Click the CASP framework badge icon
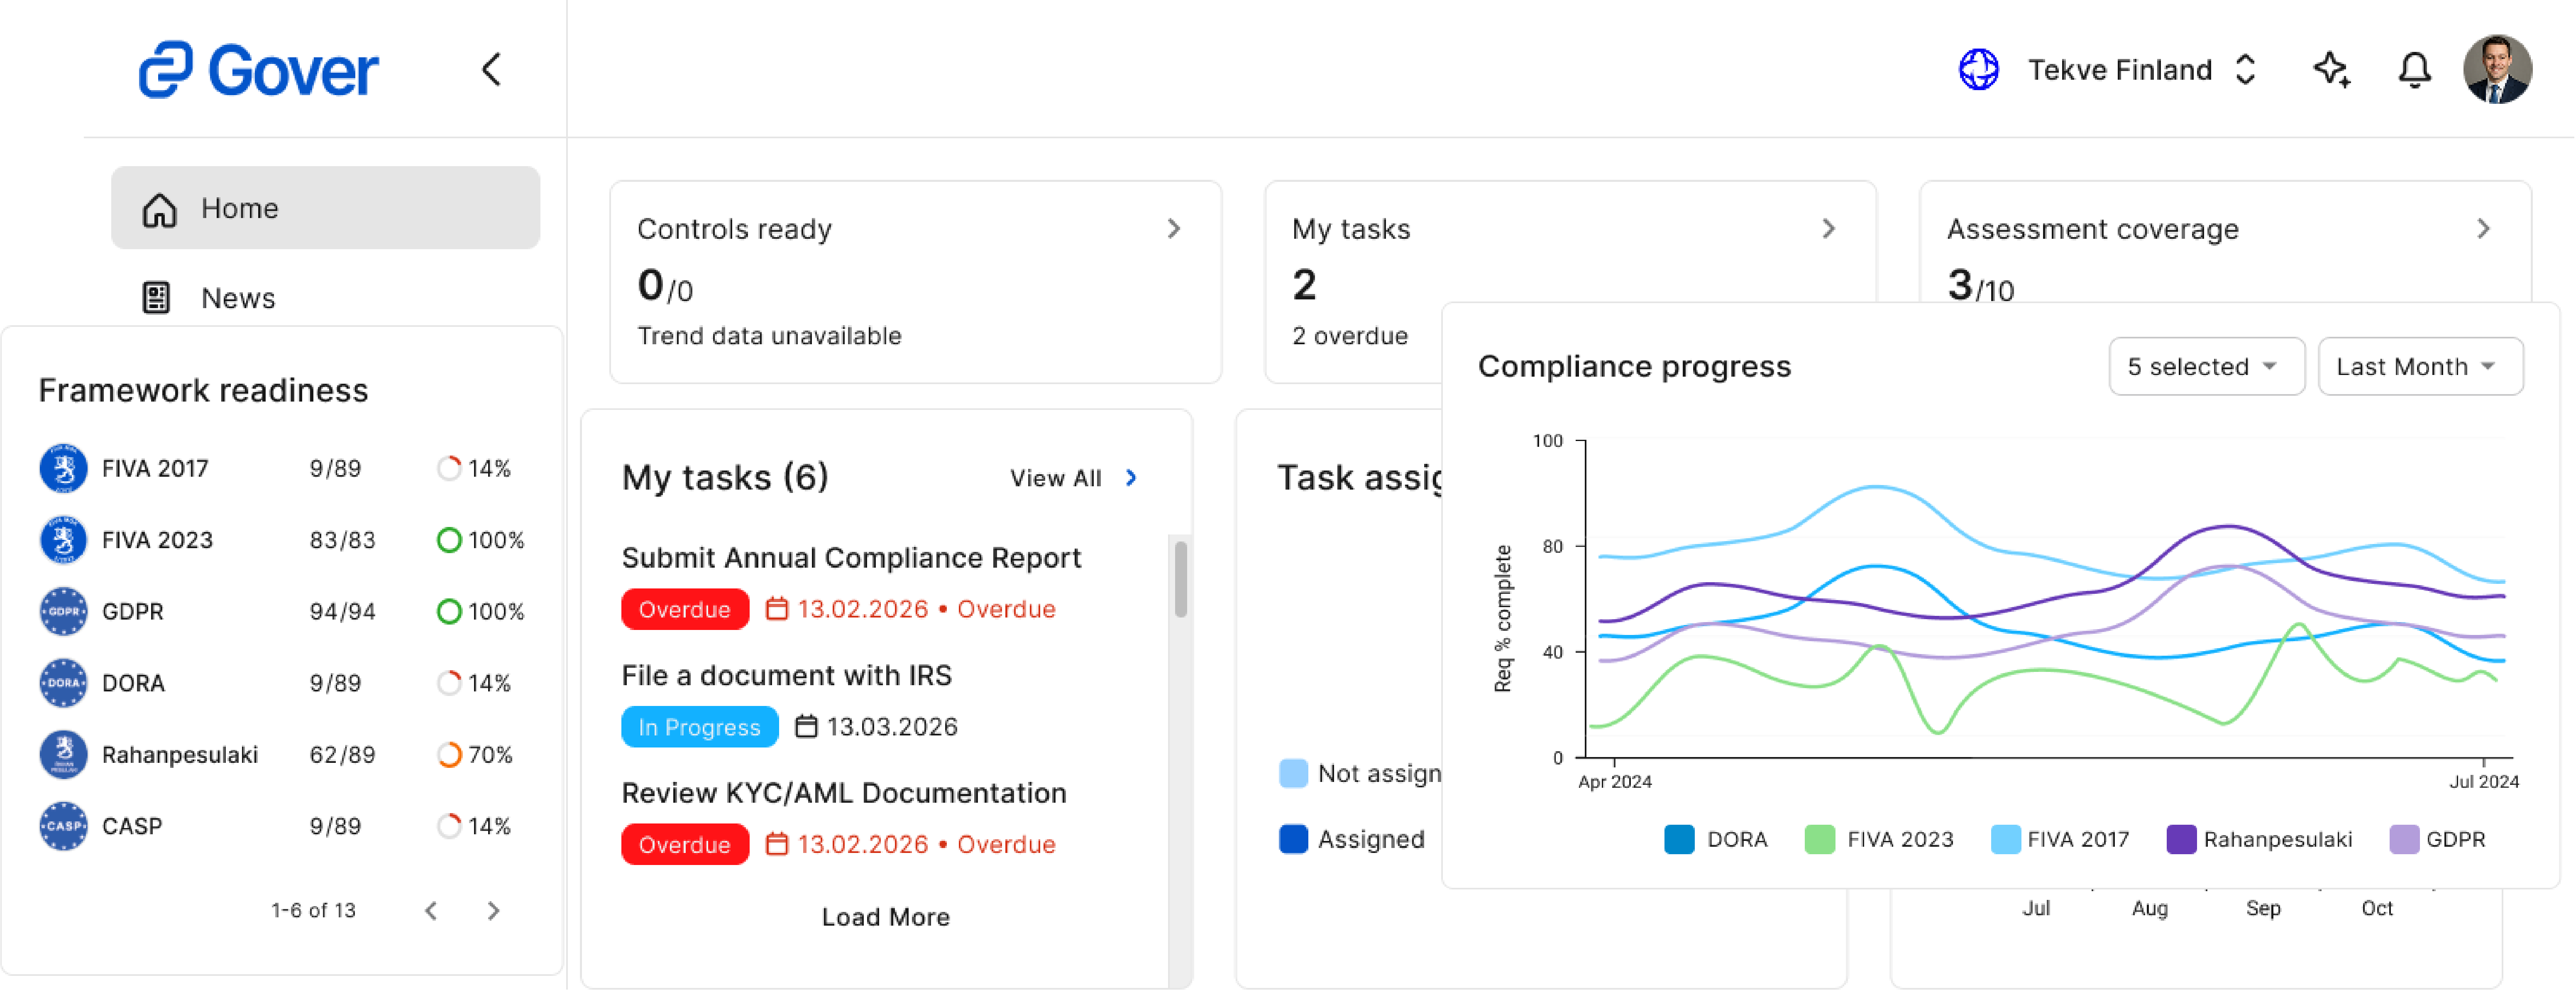This screenshot has height=990, width=2576. coord(63,826)
